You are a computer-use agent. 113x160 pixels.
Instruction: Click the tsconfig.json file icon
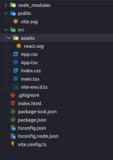[x=13, y=128]
